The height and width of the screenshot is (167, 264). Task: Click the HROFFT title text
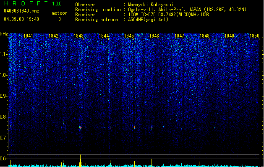(x=26, y=3)
